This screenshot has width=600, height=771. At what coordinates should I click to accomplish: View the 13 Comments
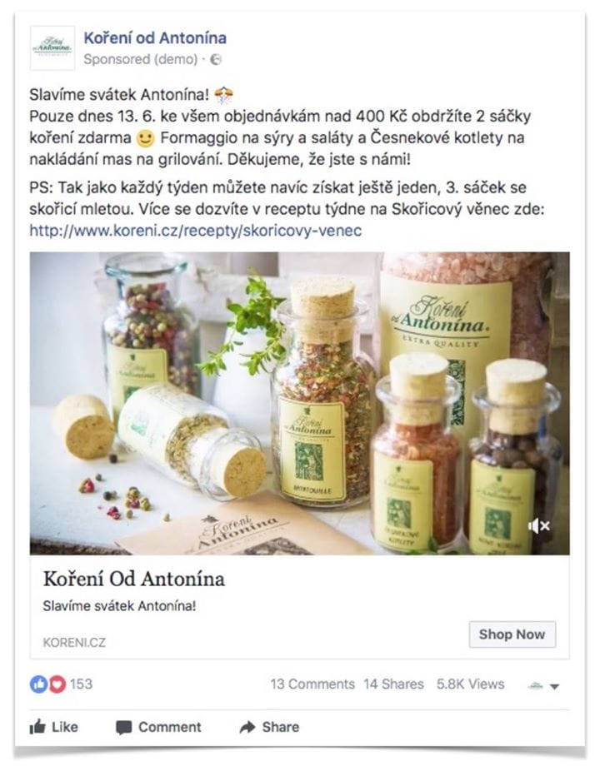(312, 684)
